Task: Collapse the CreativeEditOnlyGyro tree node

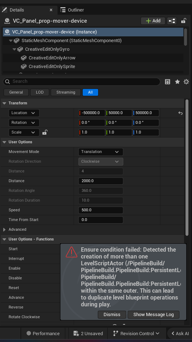Action: click(x=14, y=49)
